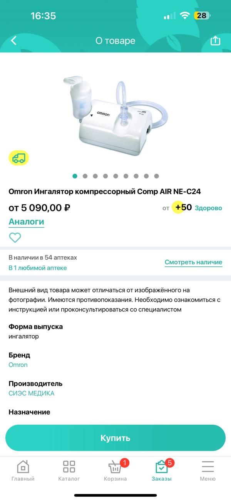This screenshot has height=501, width=231.
Task: Select the last image carousel dot
Action: [x=156, y=176]
